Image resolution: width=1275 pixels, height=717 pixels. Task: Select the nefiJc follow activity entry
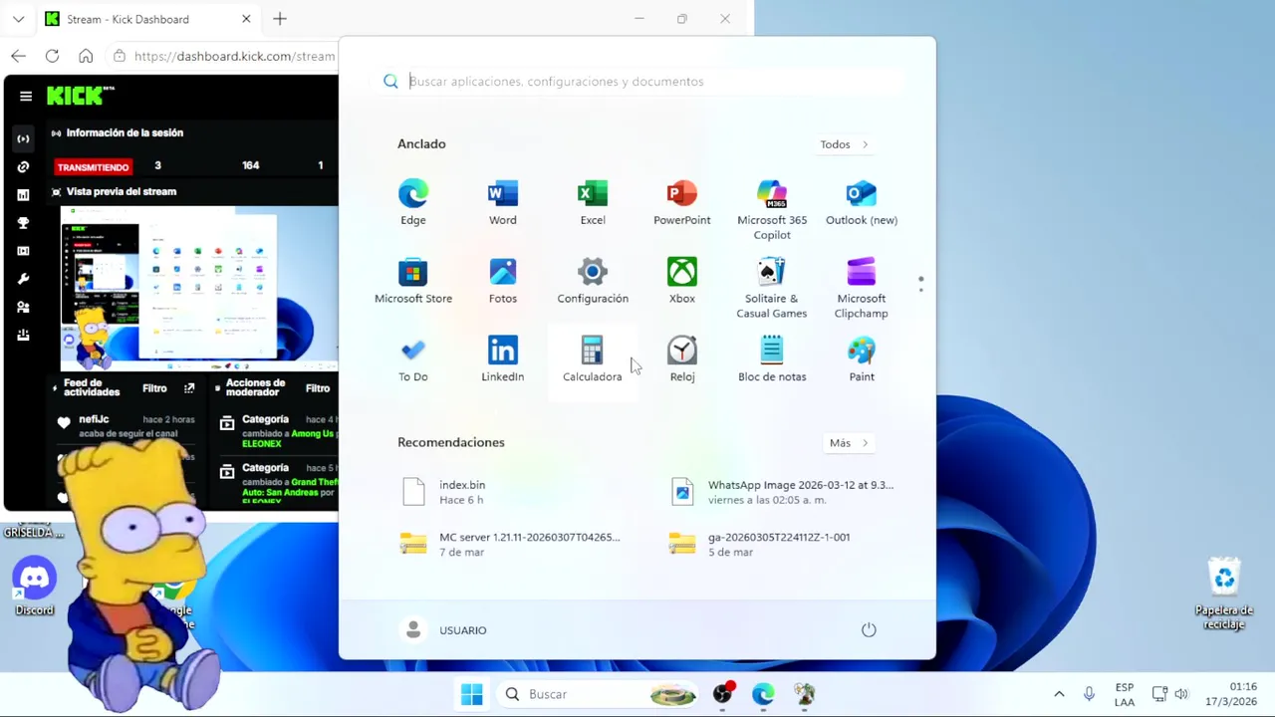pyautogui.click(x=127, y=426)
